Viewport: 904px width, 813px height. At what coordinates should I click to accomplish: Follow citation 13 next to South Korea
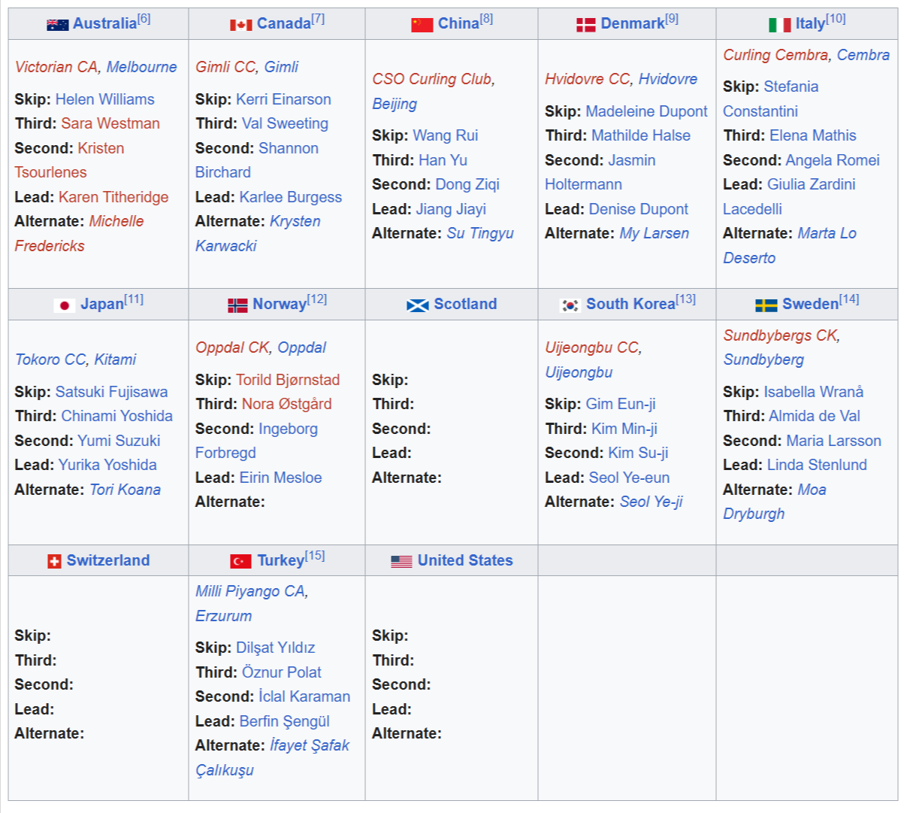685,300
